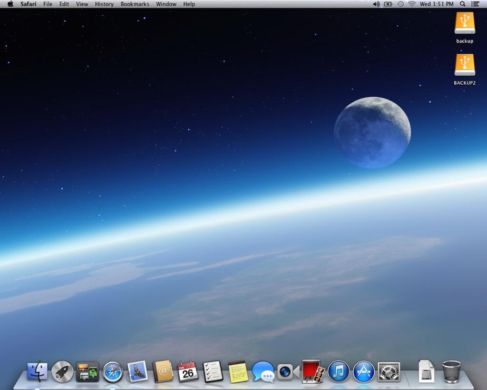Open the History menu
The width and height of the screenshot is (487, 390).
(x=104, y=4)
